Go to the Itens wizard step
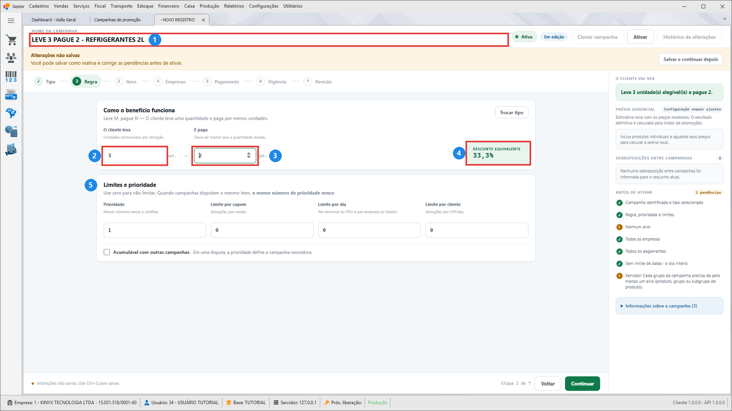 pos(126,82)
